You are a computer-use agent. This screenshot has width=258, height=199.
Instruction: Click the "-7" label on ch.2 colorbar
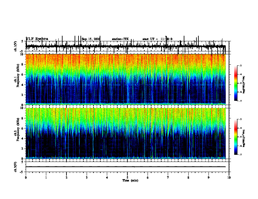[240, 155]
